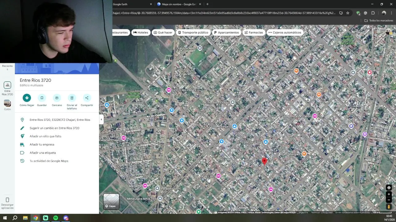This screenshot has height=222, width=396.
Task: Open the Google apps grid
Action: (x=379, y=31)
